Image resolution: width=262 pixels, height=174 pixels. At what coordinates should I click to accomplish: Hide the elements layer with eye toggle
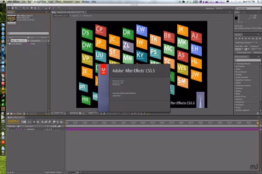(x=8, y=129)
